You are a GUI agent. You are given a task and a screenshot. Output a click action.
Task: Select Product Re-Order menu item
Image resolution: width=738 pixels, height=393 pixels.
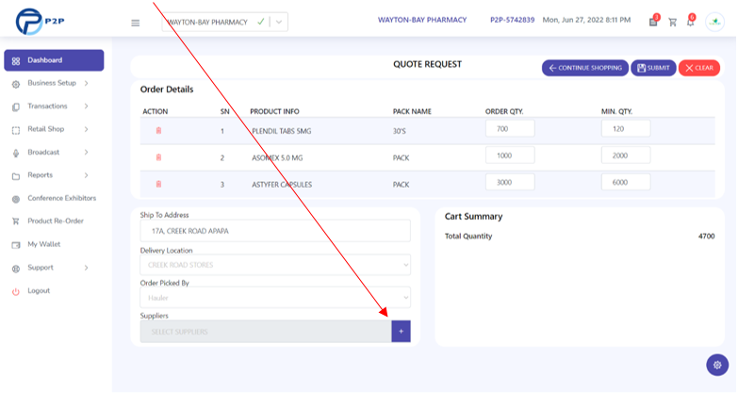[55, 221]
